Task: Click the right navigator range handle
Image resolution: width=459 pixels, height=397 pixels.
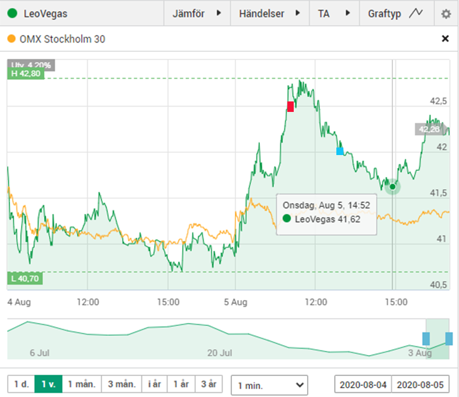Action: pos(449,339)
